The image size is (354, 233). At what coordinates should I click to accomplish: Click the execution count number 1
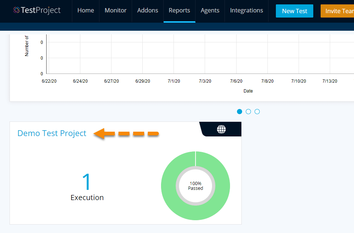point(87,182)
